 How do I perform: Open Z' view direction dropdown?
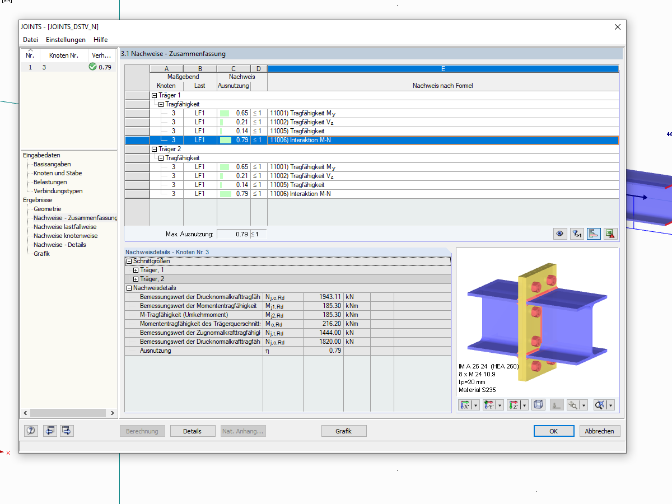pyautogui.click(x=524, y=405)
